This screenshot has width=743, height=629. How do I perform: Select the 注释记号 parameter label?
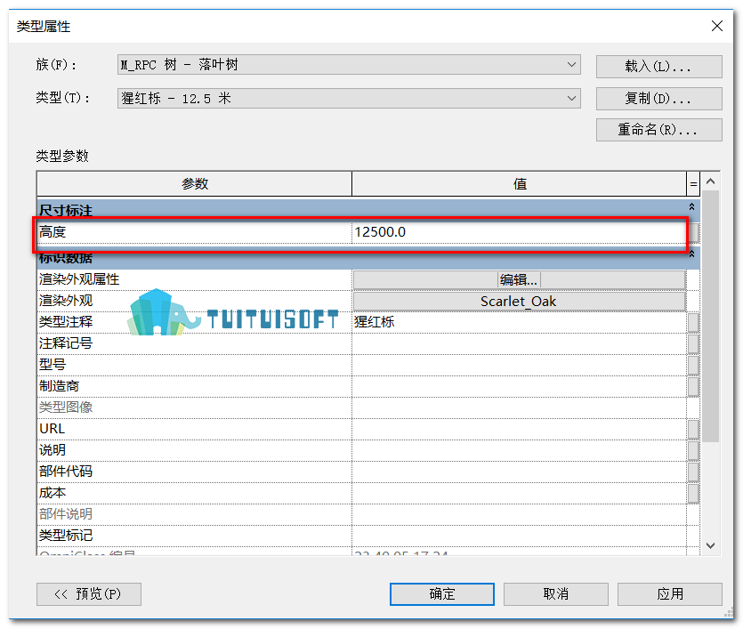[66, 343]
